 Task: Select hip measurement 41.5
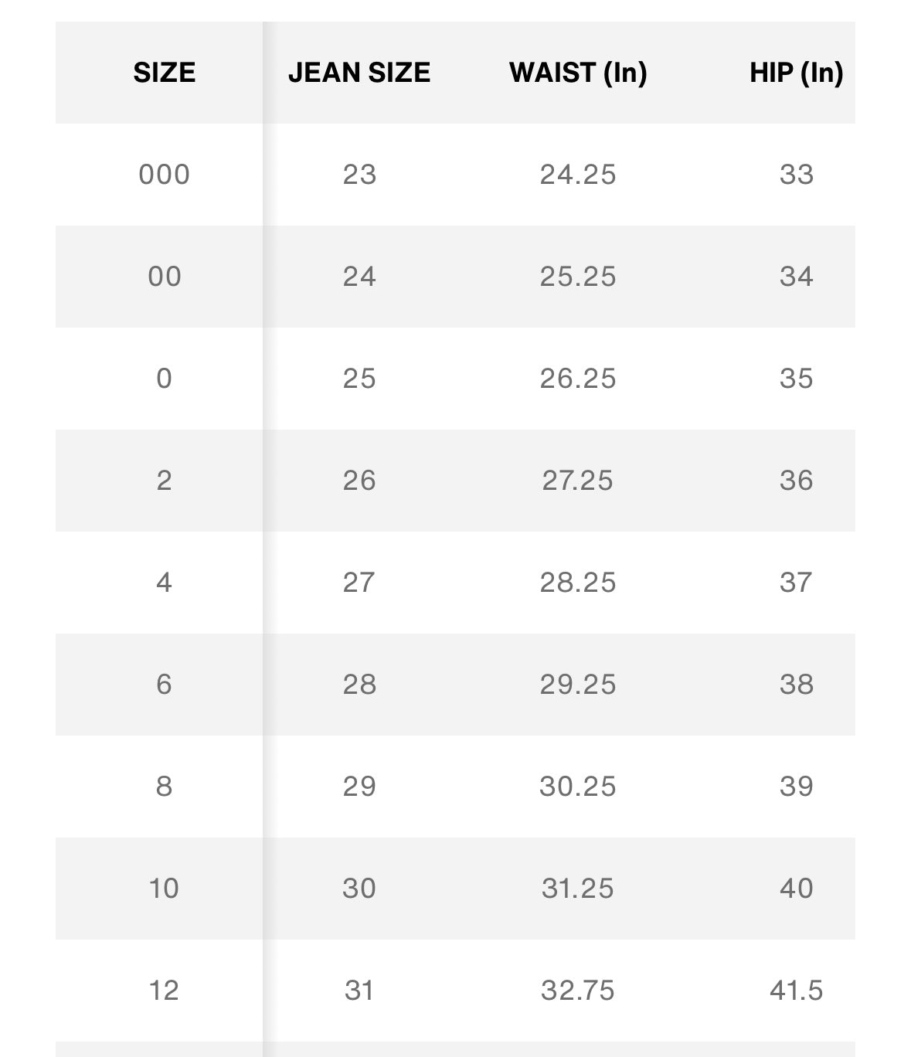click(x=796, y=991)
